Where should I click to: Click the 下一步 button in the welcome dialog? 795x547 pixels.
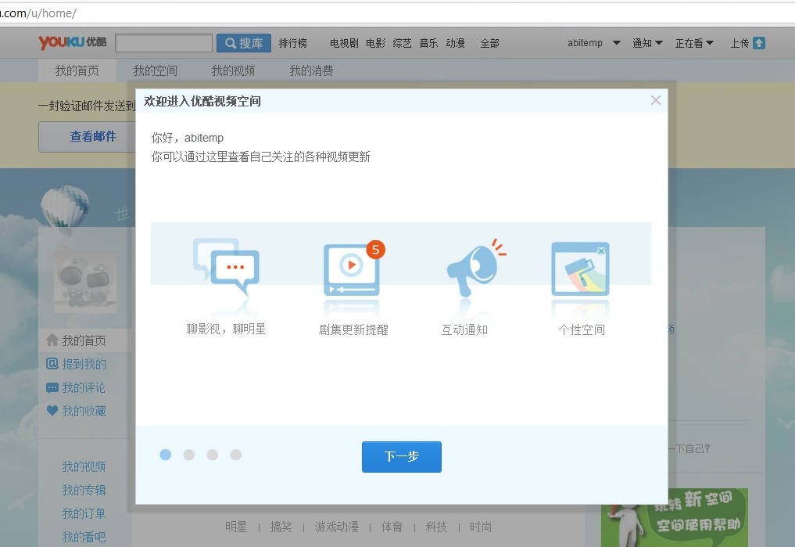[x=401, y=457]
